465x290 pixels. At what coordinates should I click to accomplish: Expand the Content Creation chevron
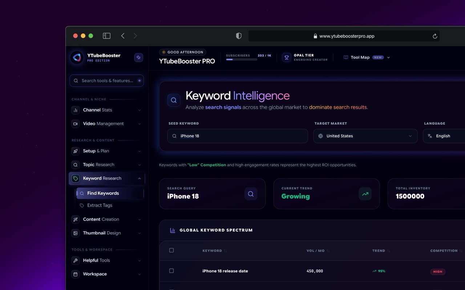point(139,220)
